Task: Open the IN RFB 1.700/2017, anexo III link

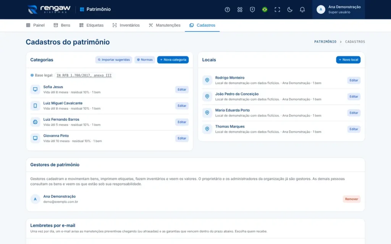Action: 84,75
